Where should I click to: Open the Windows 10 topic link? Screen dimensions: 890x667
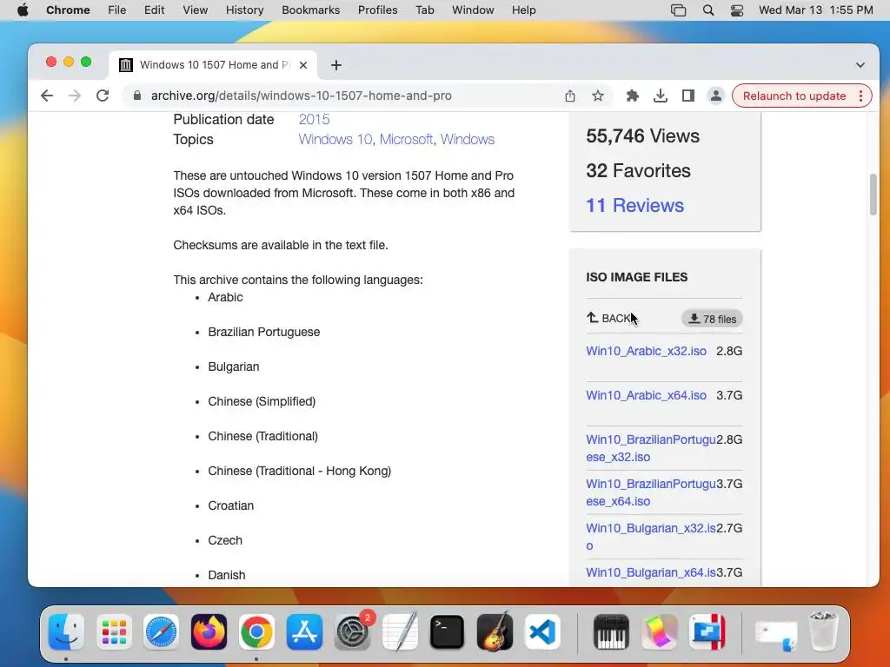335,140
